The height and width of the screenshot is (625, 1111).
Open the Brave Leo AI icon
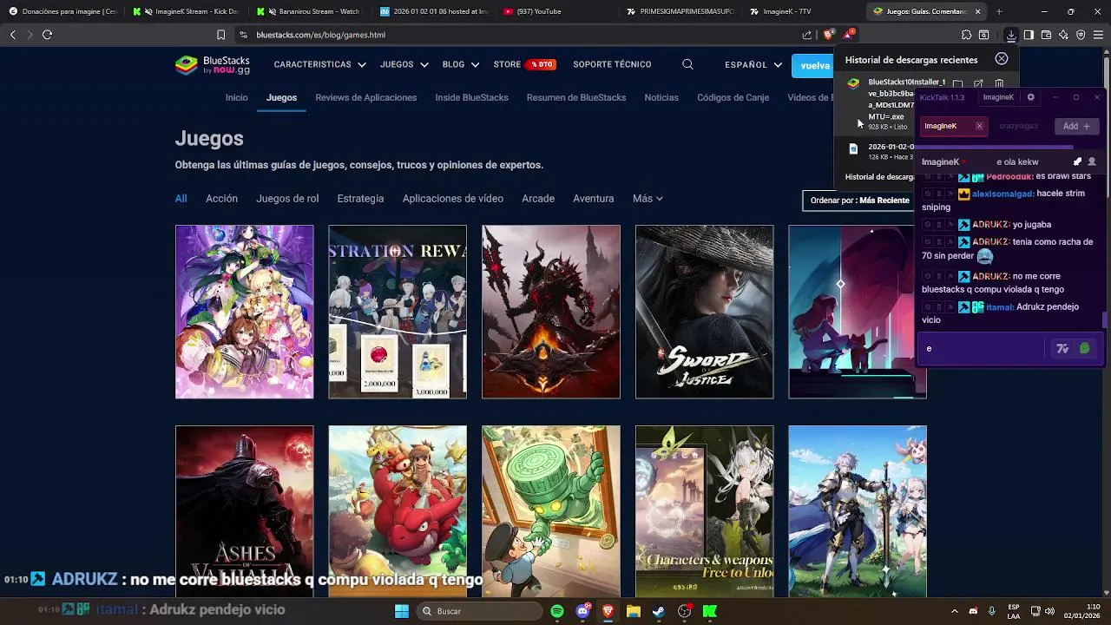pyautogui.click(x=1063, y=35)
